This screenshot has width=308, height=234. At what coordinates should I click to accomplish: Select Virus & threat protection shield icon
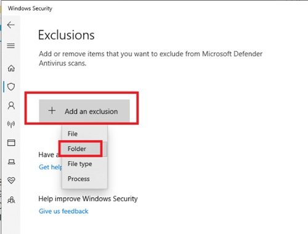pos(11,87)
